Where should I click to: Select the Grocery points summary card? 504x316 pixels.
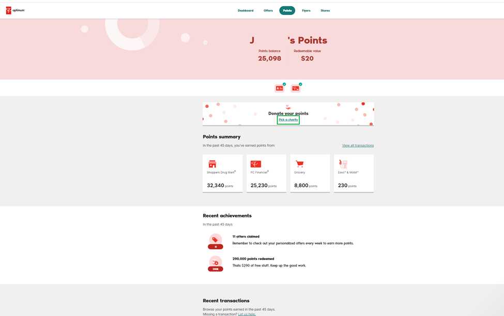[310, 172]
